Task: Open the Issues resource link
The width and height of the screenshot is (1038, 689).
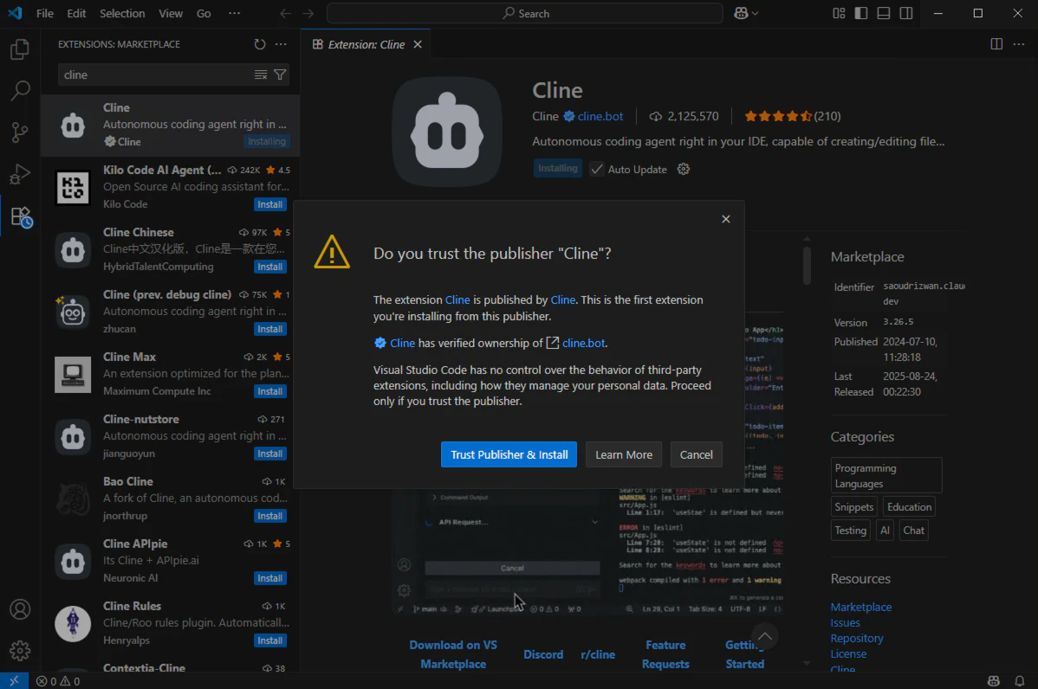Action: click(846, 622)
